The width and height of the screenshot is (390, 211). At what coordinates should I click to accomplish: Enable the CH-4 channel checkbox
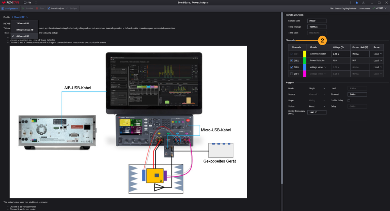(x=291, y=74)
